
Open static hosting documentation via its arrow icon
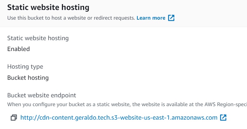(171, 18)
